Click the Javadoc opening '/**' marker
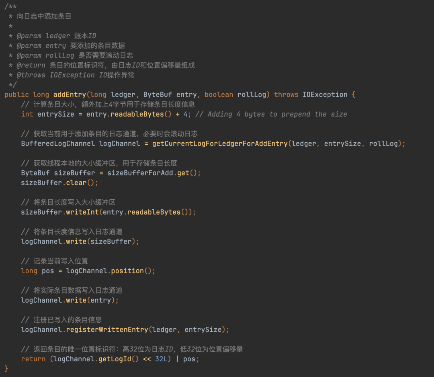Screen dimensions: 434x377 coord(10,6)
